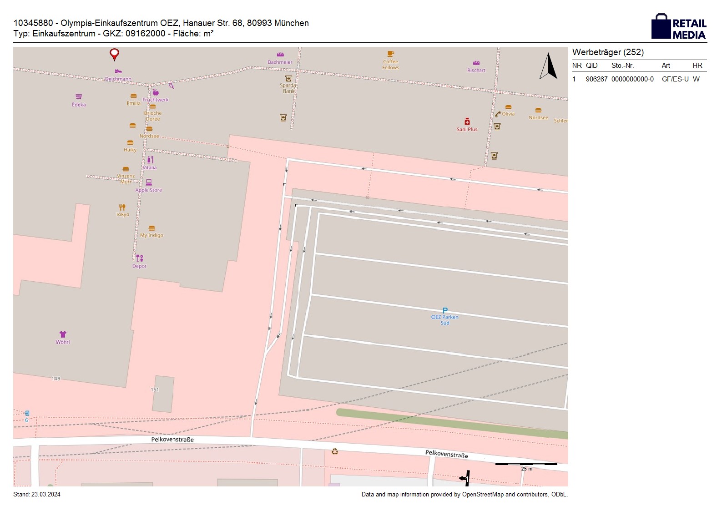This screenshot has width=722, height=511.
Task: Select the Wöhrl clothing shirt icon
Action: tap(63, 334)
